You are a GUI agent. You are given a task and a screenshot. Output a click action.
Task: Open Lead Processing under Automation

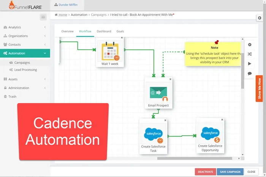click(25, 70)
